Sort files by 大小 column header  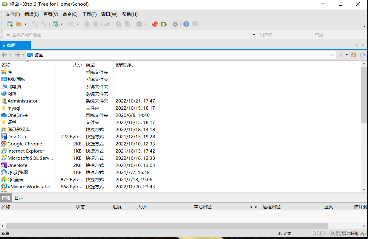(x=70, y=65)
